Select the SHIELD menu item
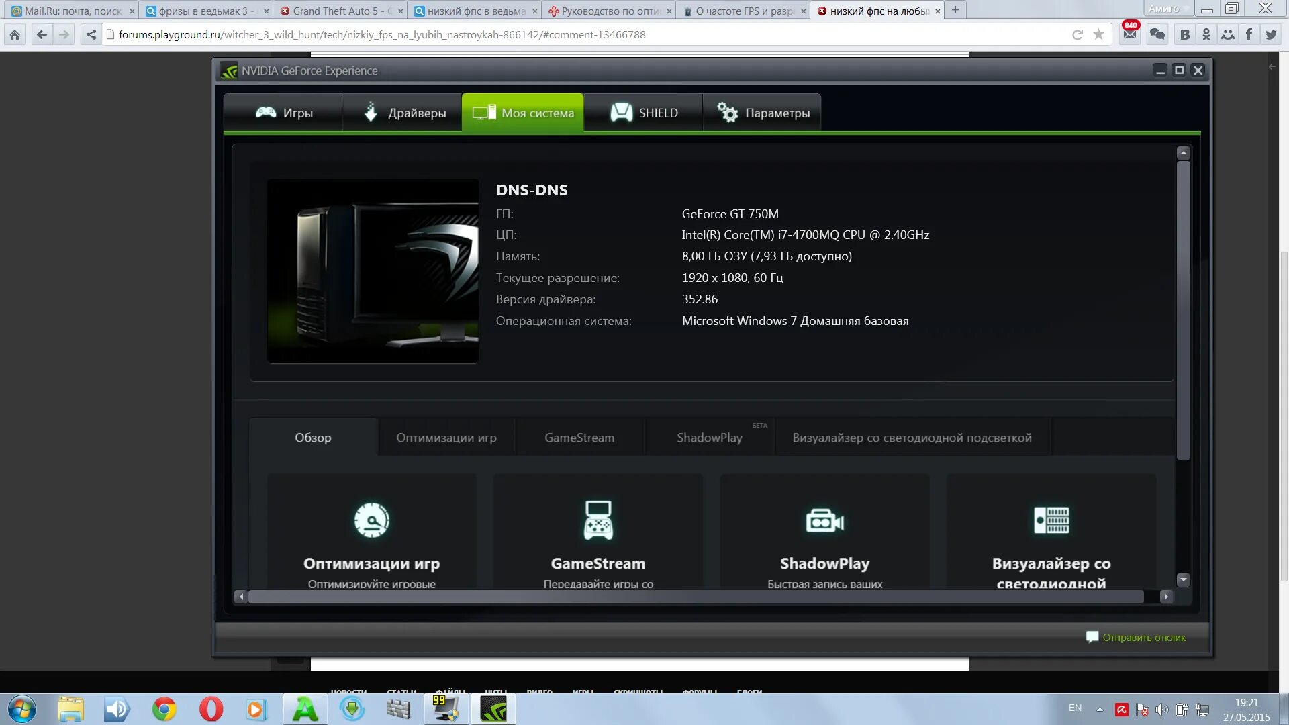This screenshot has height=725, width=1289. click(644, 112)
